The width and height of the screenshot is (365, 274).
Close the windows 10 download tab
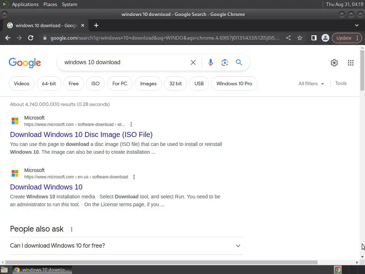[x=83, y=25]
